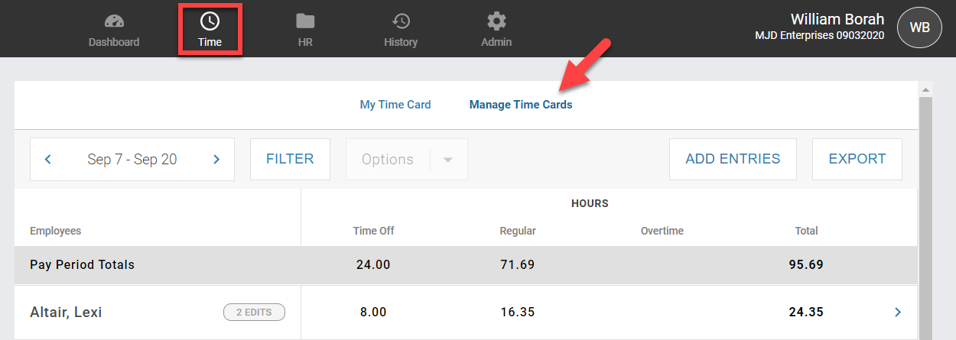Viewport: 956px width, 340px height.
Task: Open Altair, Lexi employee name
Action: pos(66,312)
